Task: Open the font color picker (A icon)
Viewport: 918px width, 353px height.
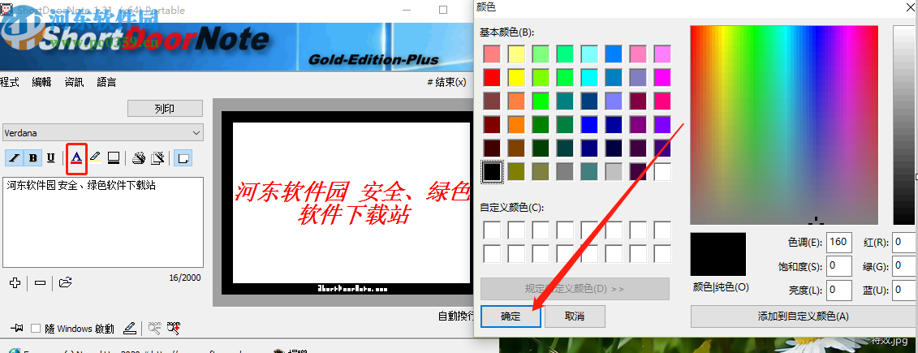Action: click(76, 157)
